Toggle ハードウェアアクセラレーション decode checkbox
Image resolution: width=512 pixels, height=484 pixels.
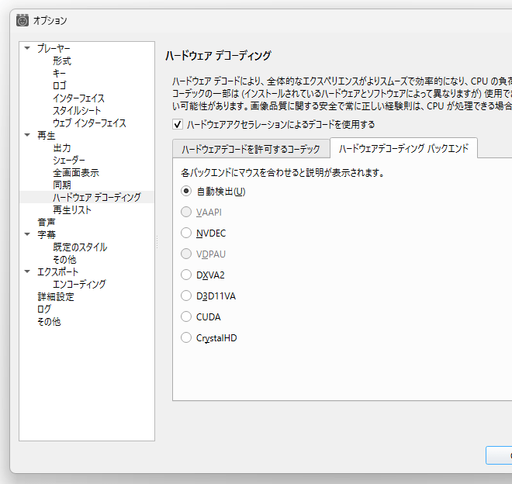178,124
